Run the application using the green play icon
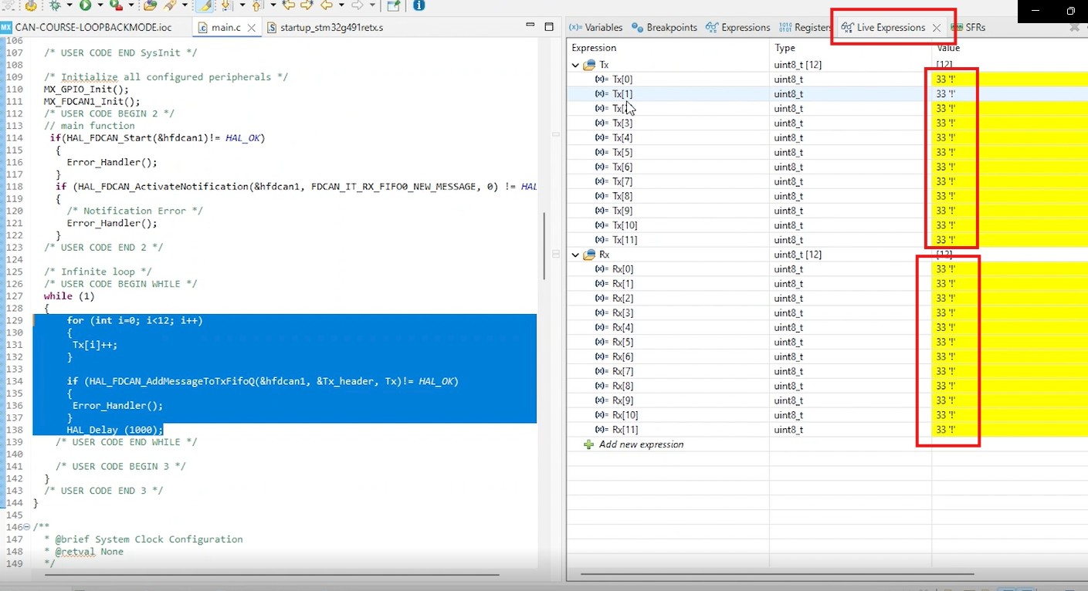This screenshot has height=591, width=1088. pyautogui.click(x=86, y=8)
